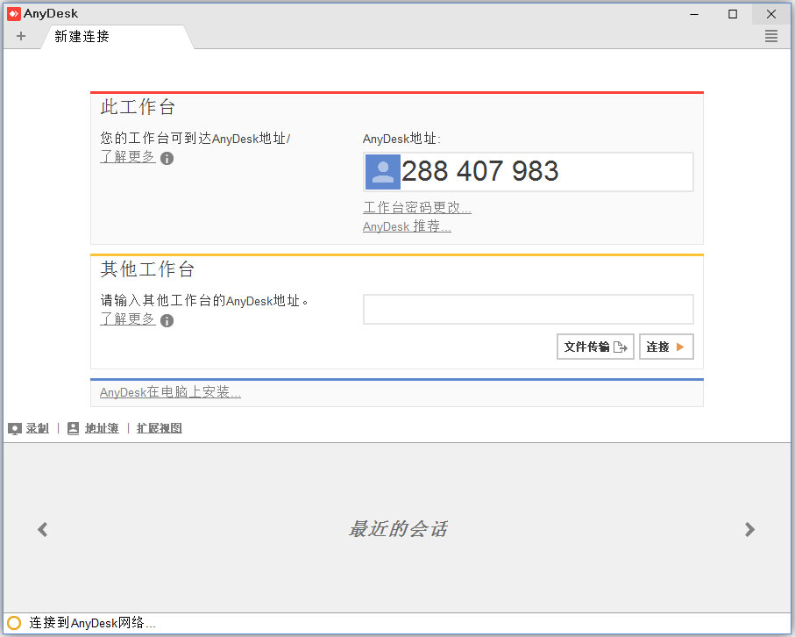
Task: Select AnyDesk address 288 407 983
Action: pyautogui.click(x=479, y=171)
